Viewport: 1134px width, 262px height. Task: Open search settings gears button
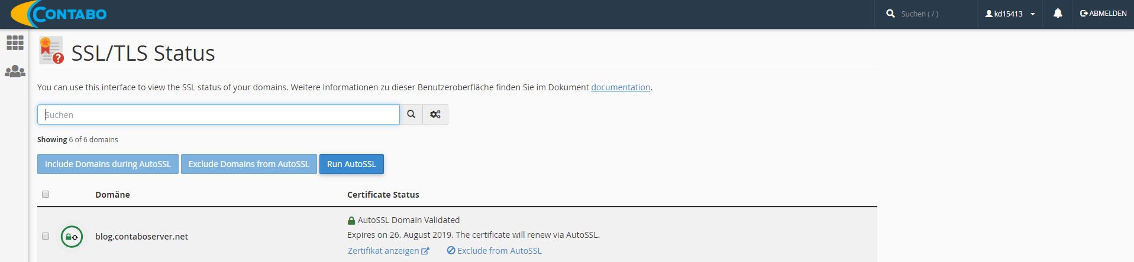point(435,114)
